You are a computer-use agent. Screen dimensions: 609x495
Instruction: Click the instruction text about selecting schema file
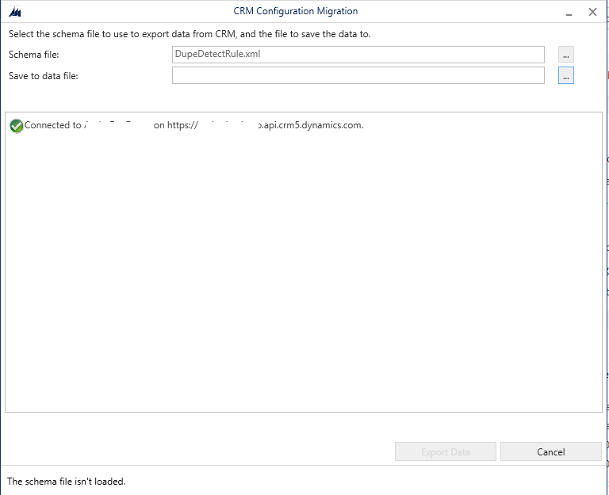coord(189,34)
